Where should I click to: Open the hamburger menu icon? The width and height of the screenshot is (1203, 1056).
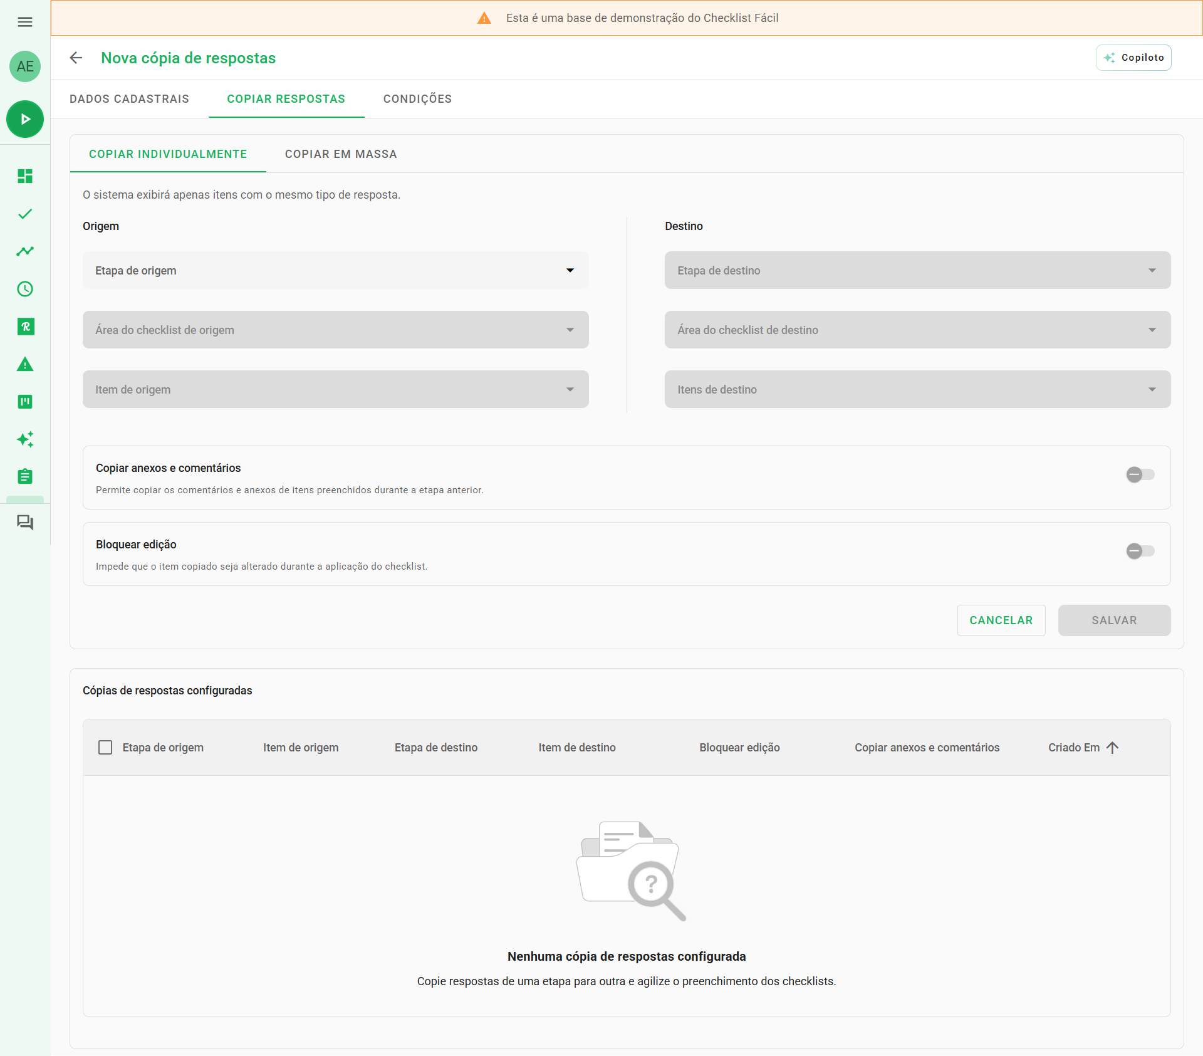[x=25, y=22]
